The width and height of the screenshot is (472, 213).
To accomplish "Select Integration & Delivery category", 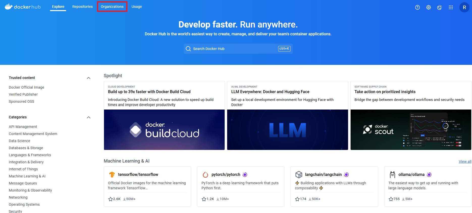I will click(26, 162).
